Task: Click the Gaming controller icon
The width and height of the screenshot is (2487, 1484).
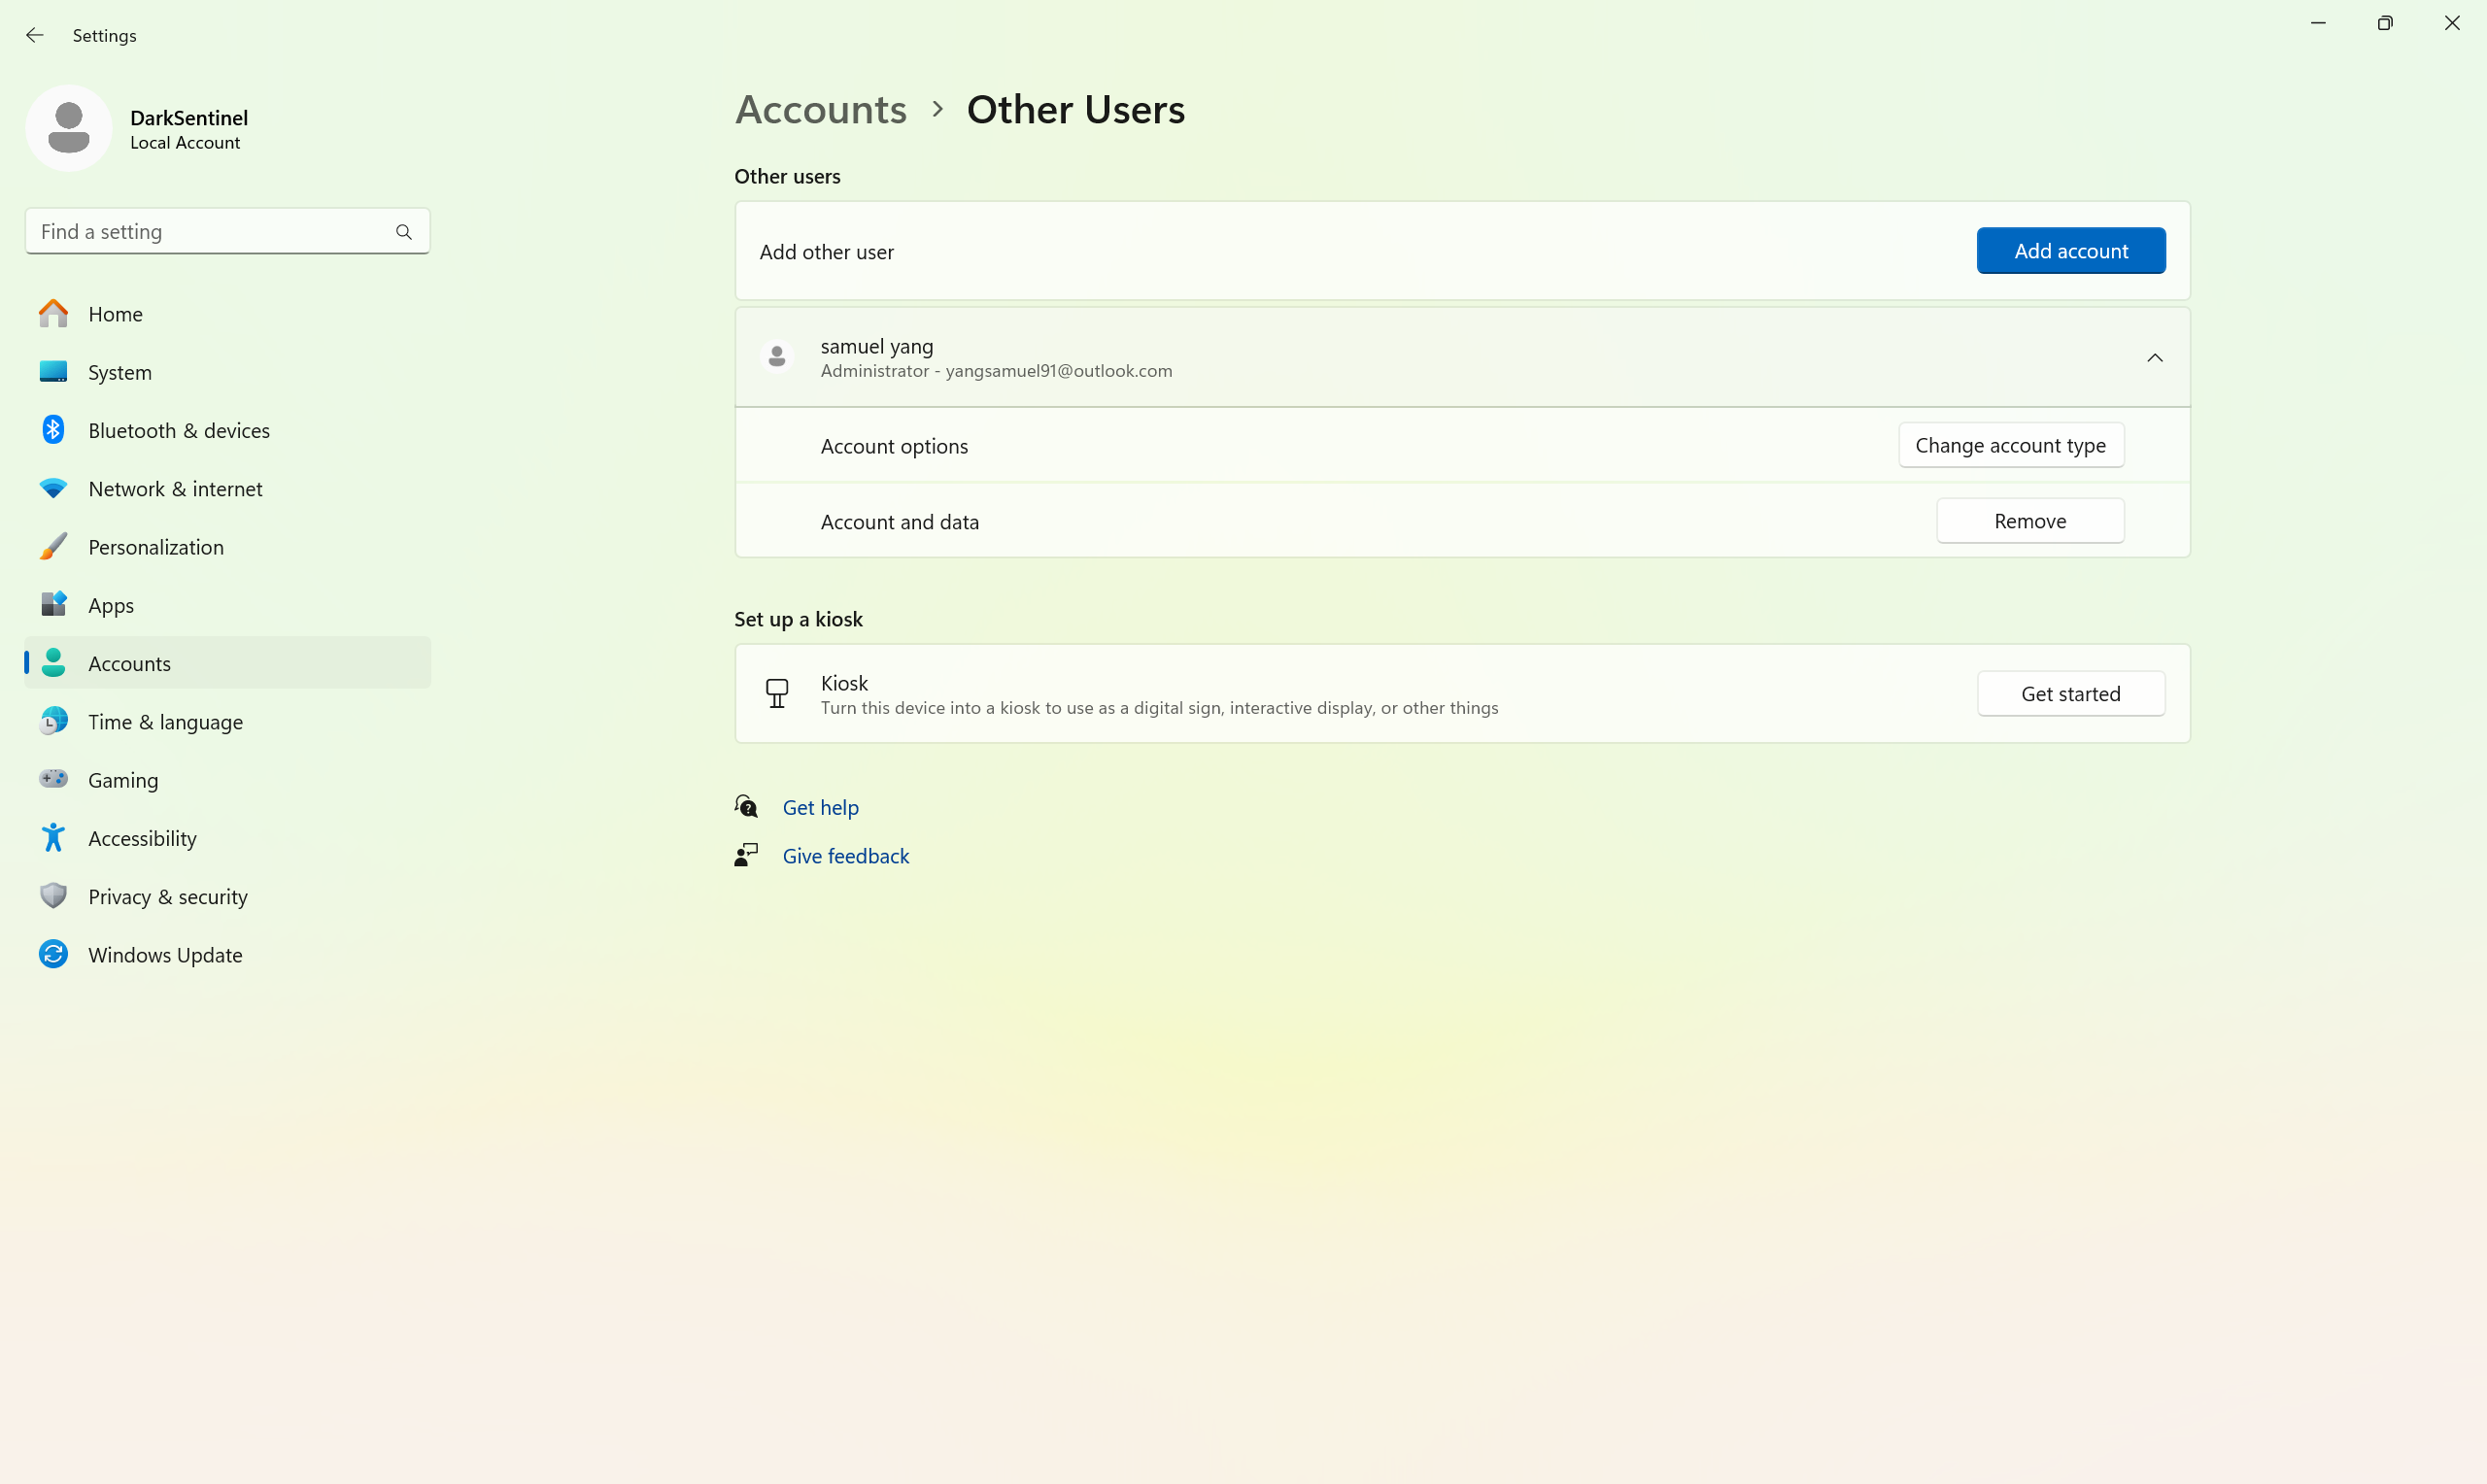Action: 53,778
